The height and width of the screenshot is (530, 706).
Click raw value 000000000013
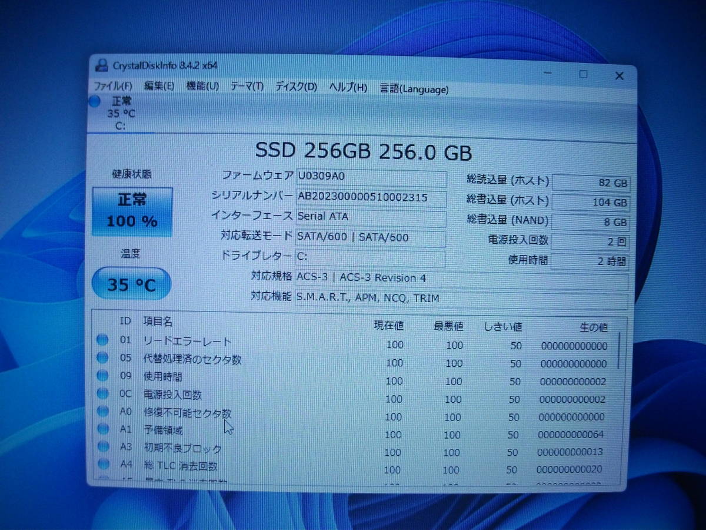[571, 452]
